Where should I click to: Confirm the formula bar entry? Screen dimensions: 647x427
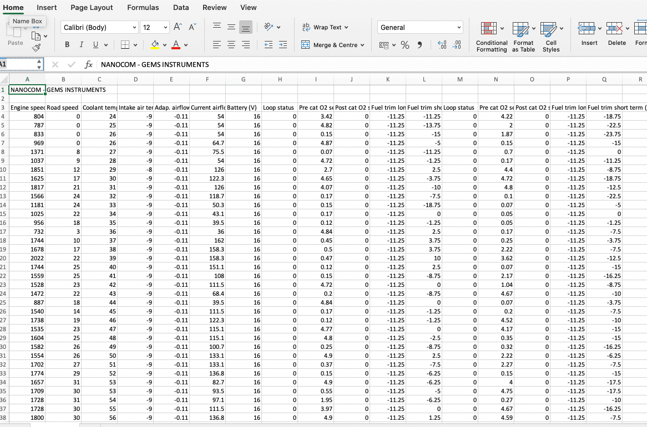coord(72,65)
